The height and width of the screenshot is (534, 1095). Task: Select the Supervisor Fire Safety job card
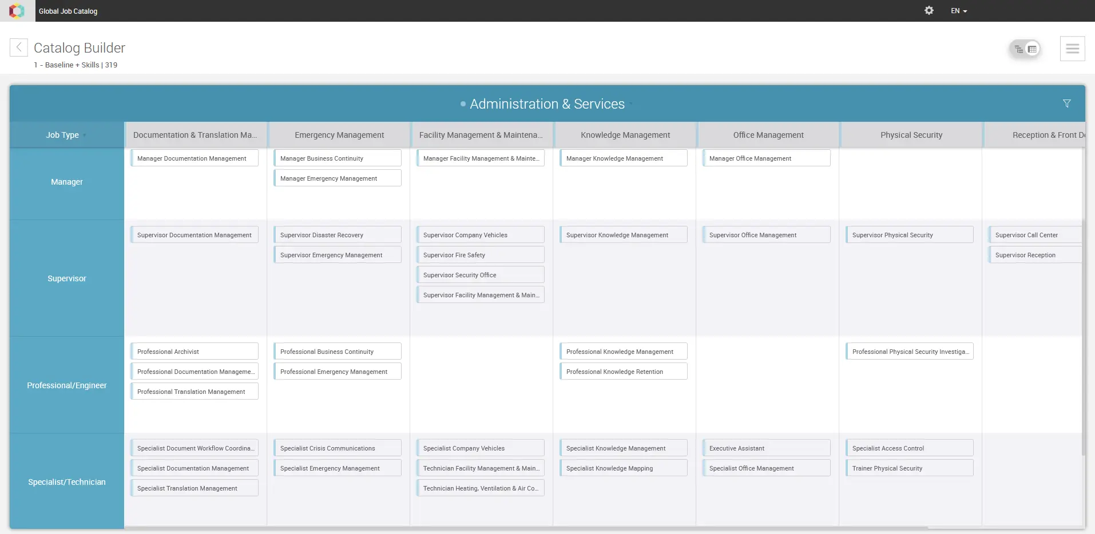[480, 254]
